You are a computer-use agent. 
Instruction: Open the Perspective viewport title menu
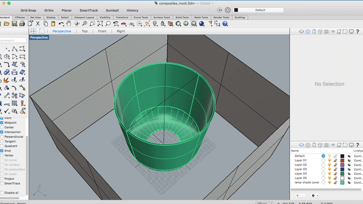coord(39,37)
